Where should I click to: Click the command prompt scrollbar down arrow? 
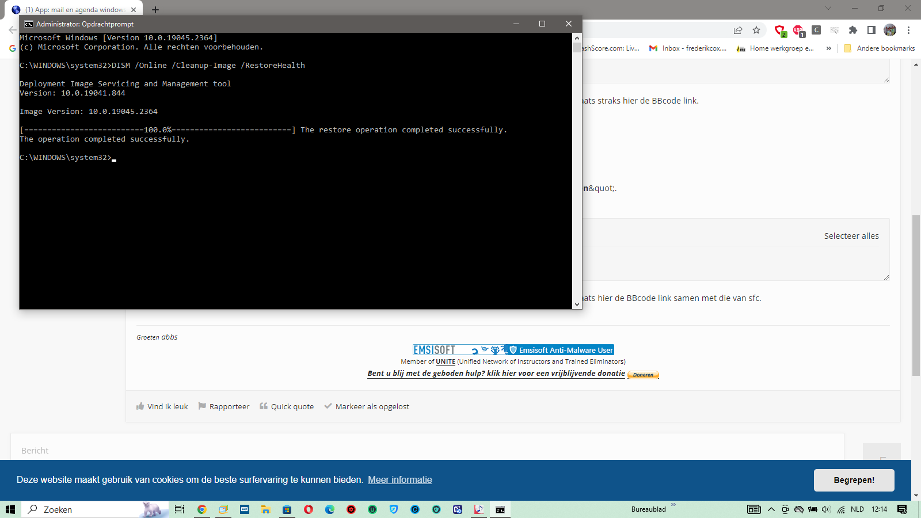pyautogui.click(x=577, y=304)
